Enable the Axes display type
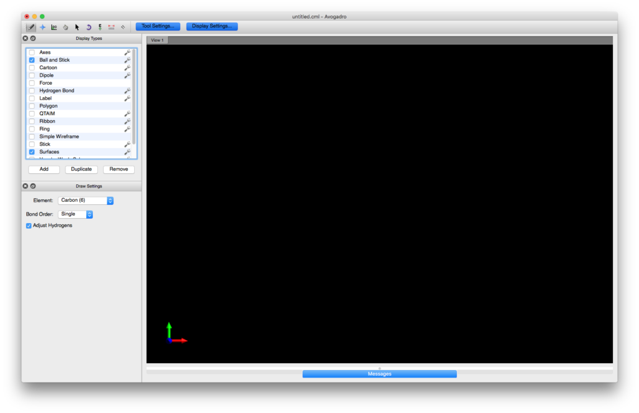Viewport: 639px width, 413px height. pyautogui.click(x=32, y=52)
